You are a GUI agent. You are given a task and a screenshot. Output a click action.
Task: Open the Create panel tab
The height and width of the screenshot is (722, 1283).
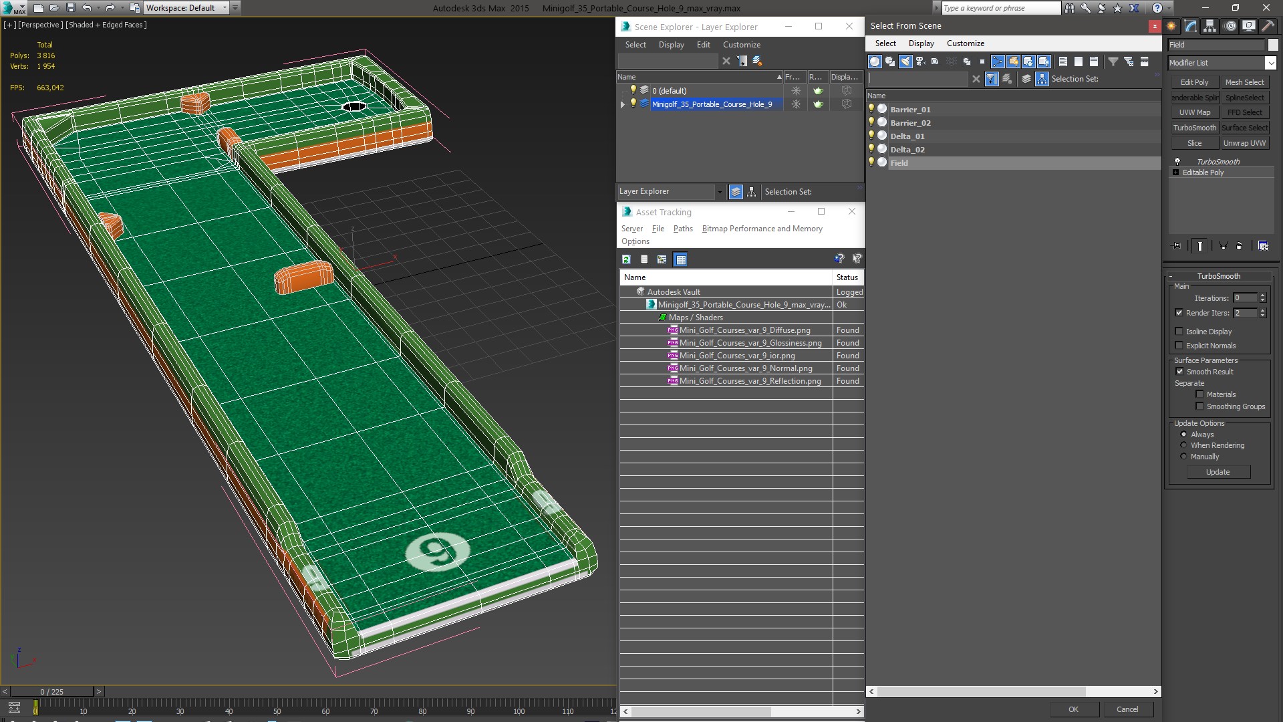[1171, 26]
